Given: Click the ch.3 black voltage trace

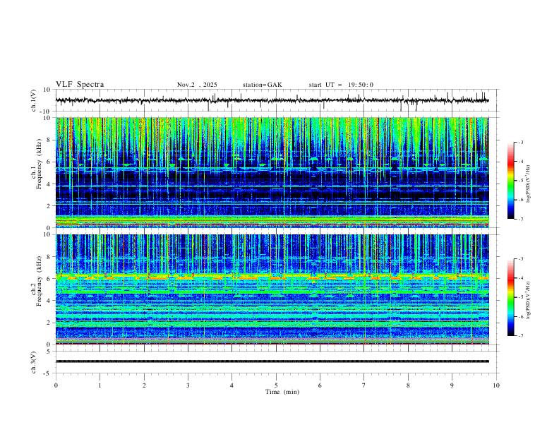Looking at the screenshot, I should [x=272, y=361].
